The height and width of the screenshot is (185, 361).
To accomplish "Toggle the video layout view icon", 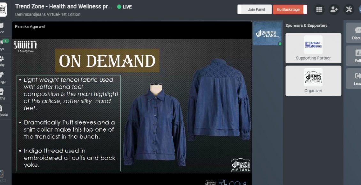I will click(x=223, y=183).
